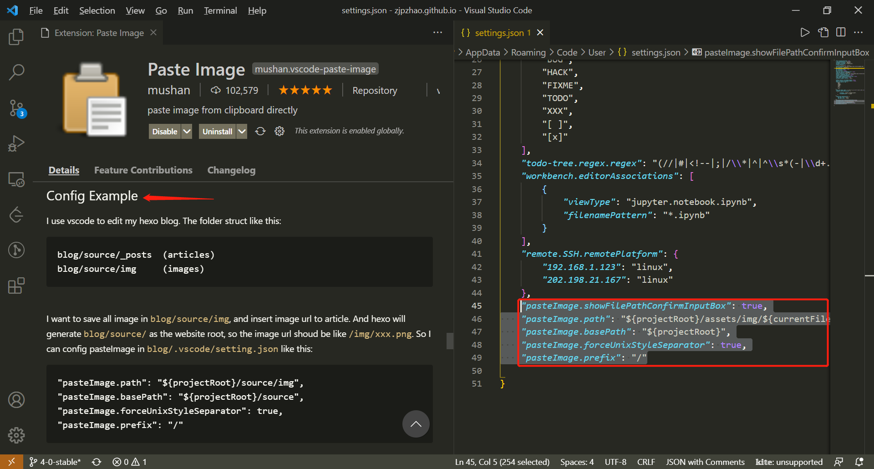874x469 pixels.
Task: Click the run play icon in editor toolbar
Action: [x=805, y=32]
